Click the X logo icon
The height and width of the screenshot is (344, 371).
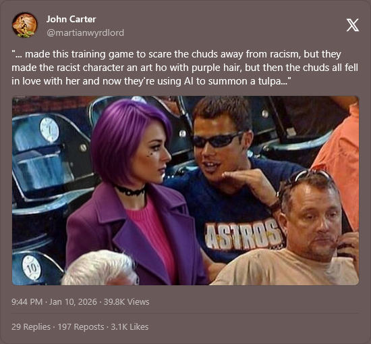click(352, 25)
